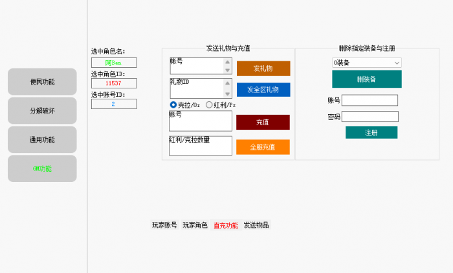Click the 选中角色名 field showing 阿Ben
453x273 pixels.
114,63
